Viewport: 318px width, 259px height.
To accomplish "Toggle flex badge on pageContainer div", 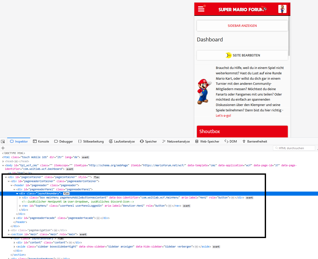I will (97, 177).
